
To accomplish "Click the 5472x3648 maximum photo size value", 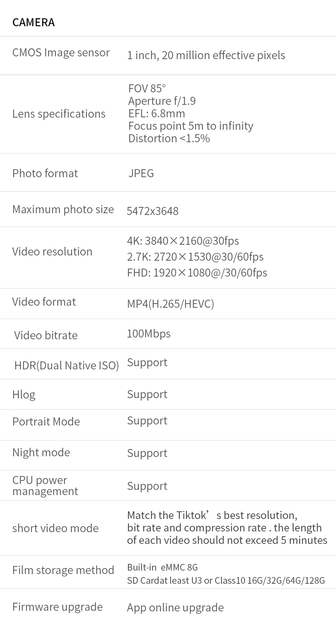I will pyautogui.click(x=153, y=211).
